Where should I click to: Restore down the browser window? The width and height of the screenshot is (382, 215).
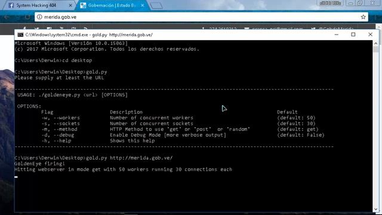pos(360,3)
